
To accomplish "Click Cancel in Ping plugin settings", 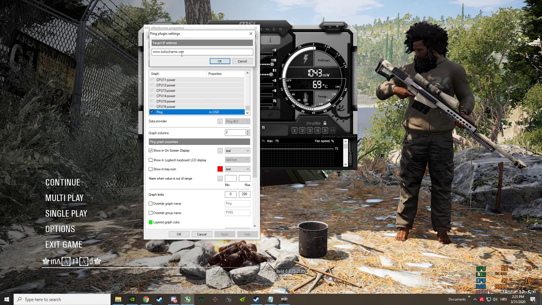I will [x=242, y=61].
